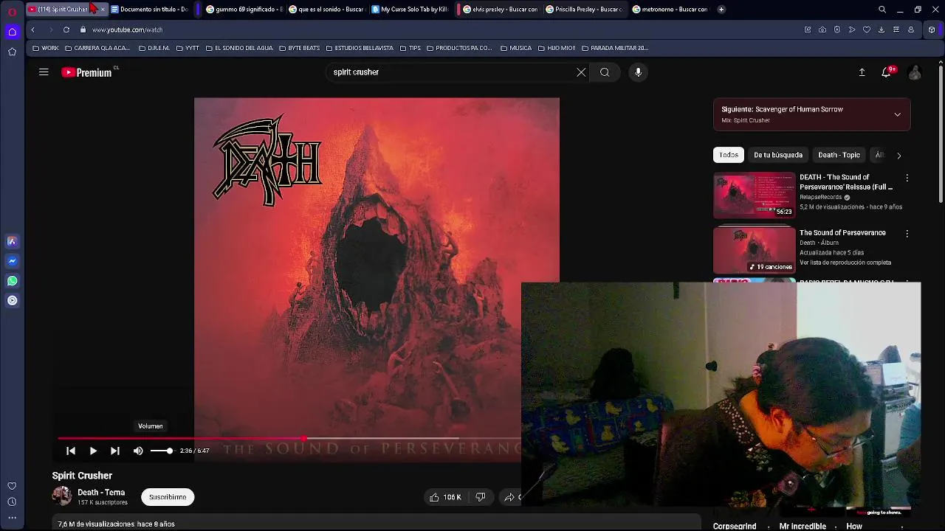Open the Aria AI sidebar icon
This screenshot has width=945, height=531.
click(12, 241)
